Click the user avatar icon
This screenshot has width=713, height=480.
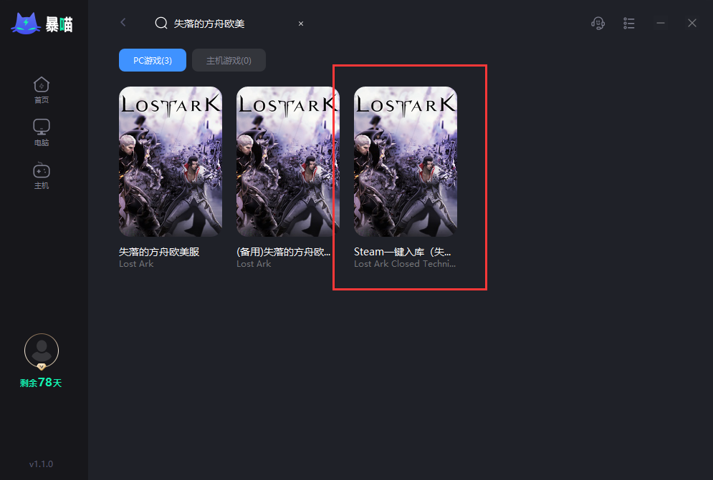[x=42, y=351]
